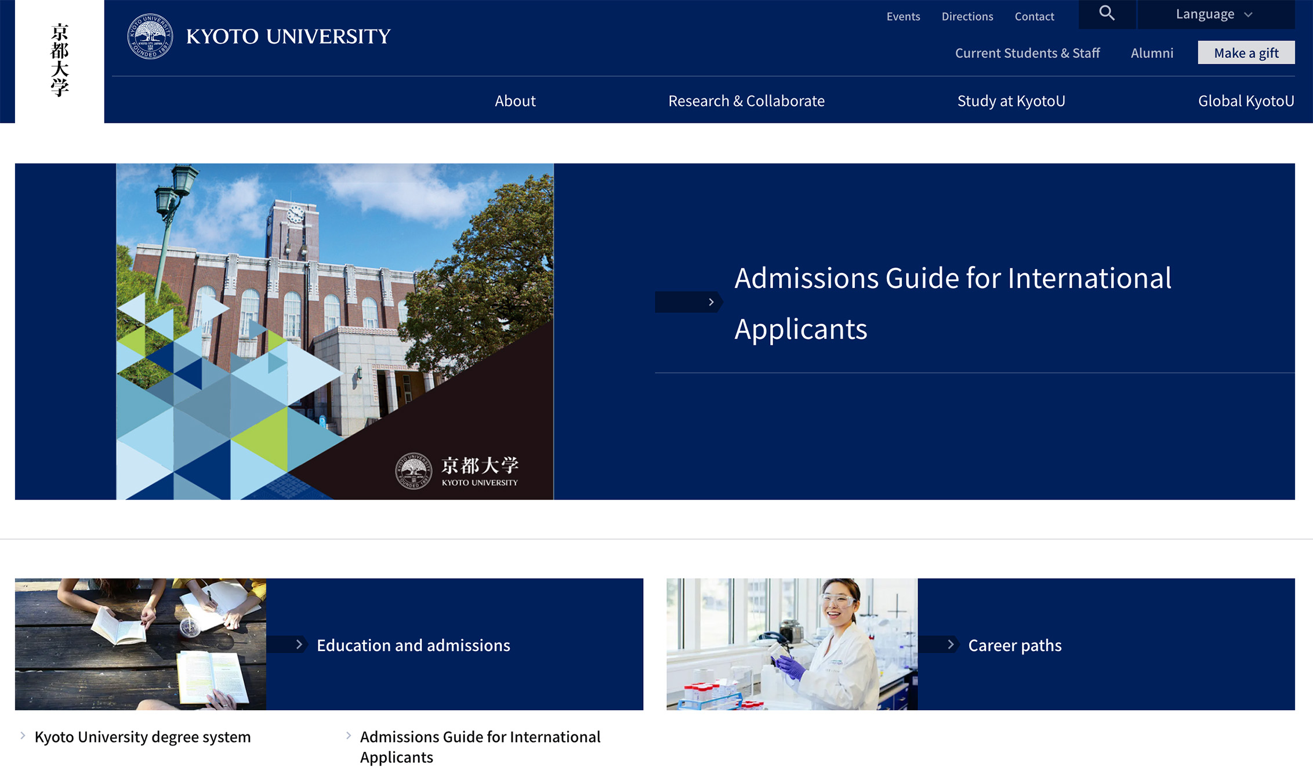Expand the About menu
Screen dimensions: 1313x782
pos(515,101)
